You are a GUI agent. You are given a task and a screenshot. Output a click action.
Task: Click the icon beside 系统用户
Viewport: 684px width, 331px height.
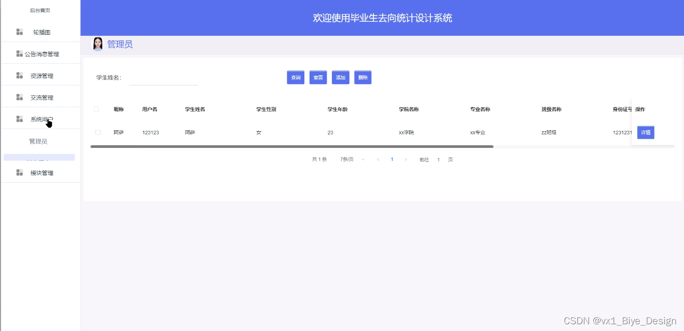20,119
